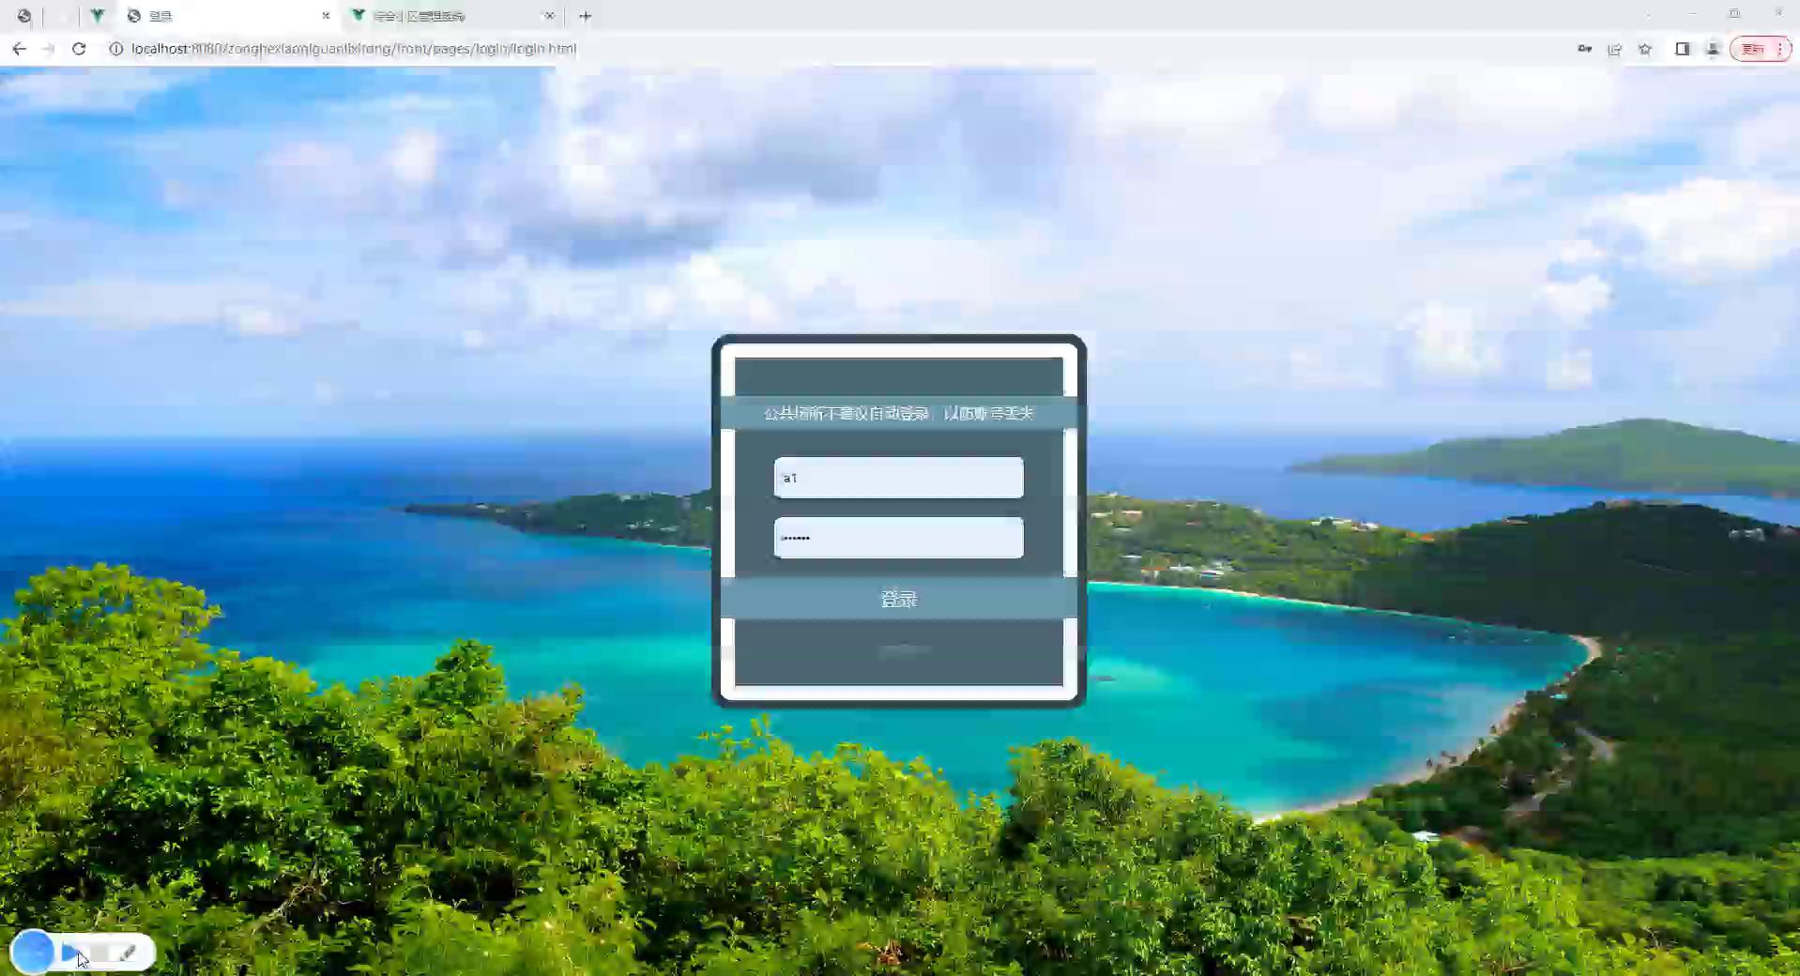Minimize the browser window
Screen dimensions: 1800x976
click(x=1692, y=14)
